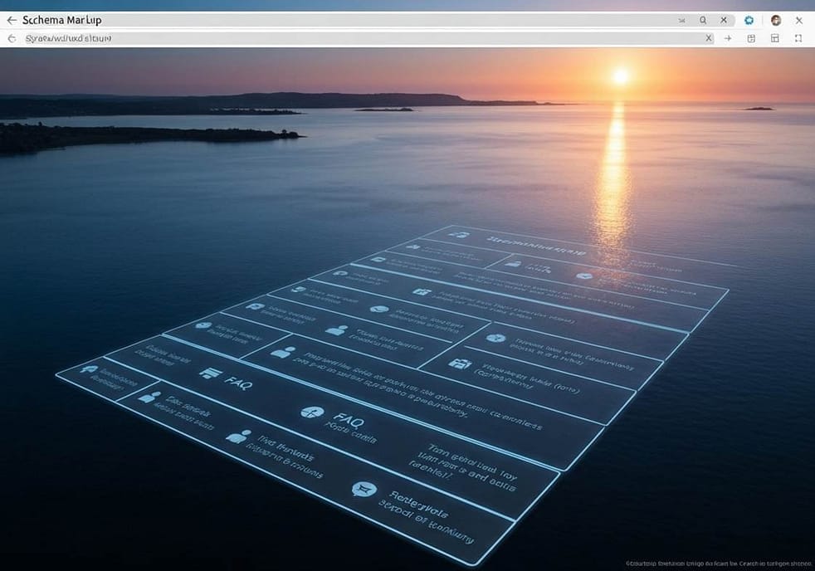
Task: Click the back arrow beside Schema Markup title
Action: (12, 20)
